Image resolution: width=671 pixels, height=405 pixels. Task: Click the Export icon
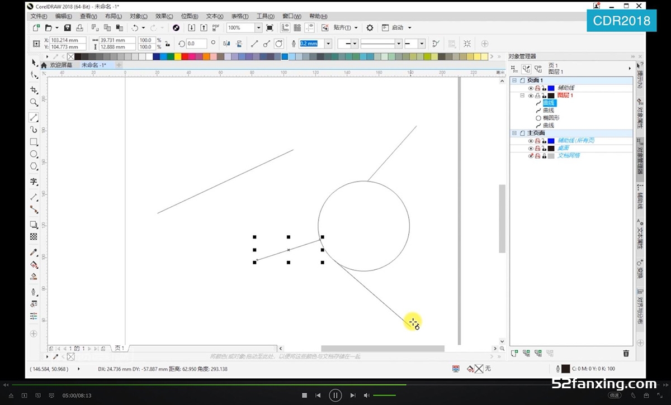click(x=204, y=27)
